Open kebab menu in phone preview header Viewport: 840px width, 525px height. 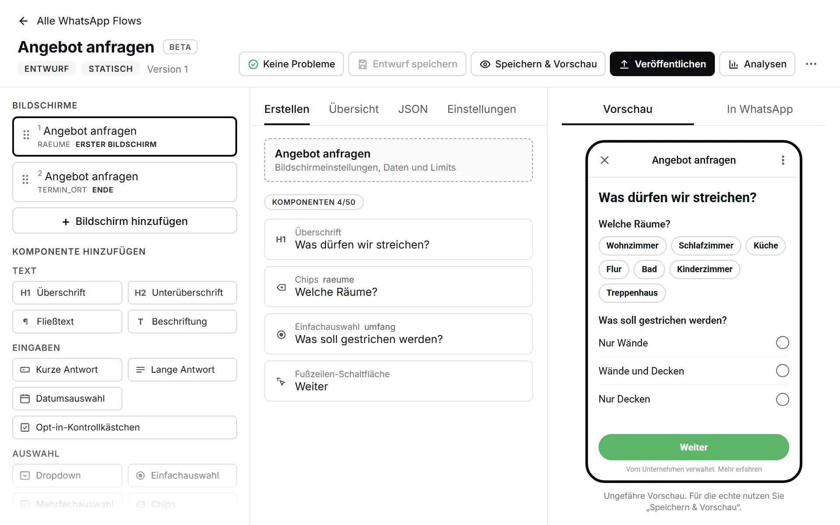click(x=783, y=160)
